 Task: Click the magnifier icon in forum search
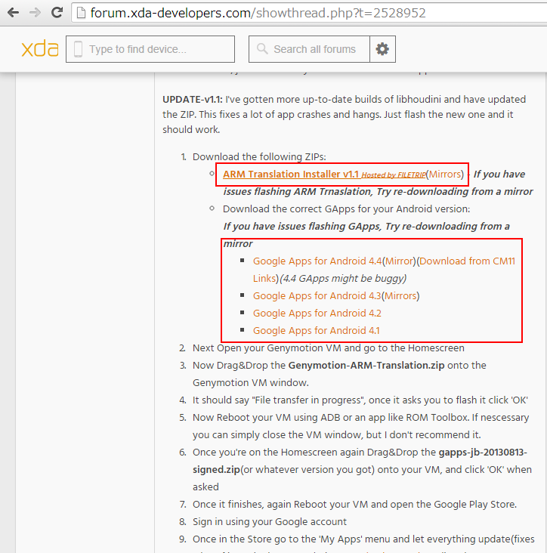coord(262,48)
